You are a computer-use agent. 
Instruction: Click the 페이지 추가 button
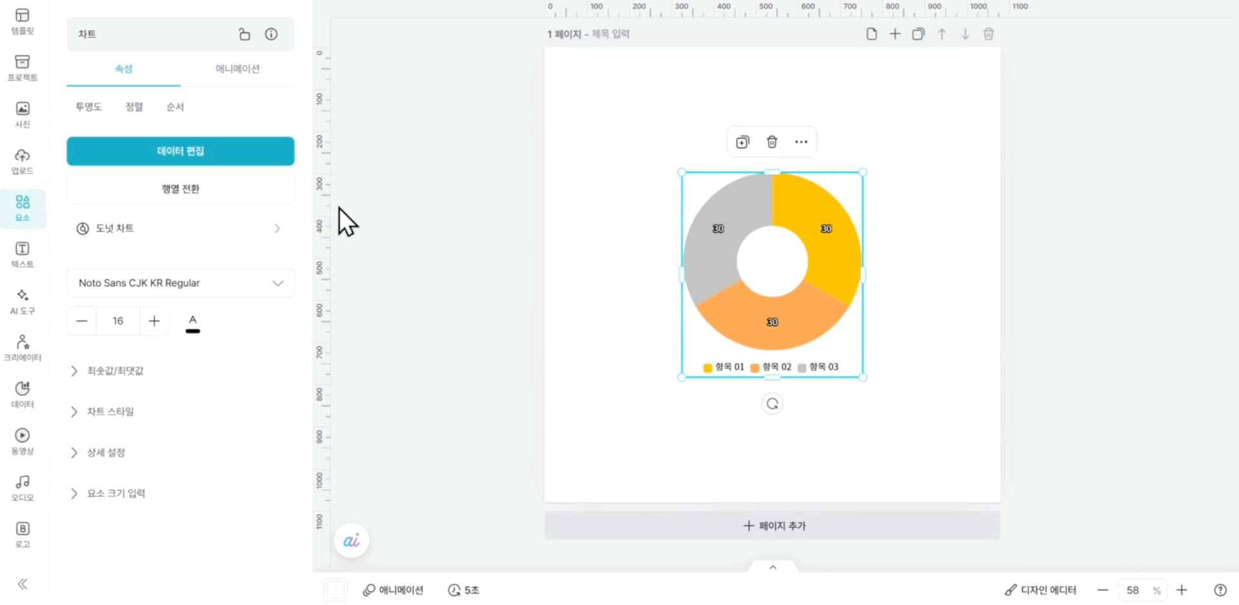pyautogui.click(x=772, y=526)
